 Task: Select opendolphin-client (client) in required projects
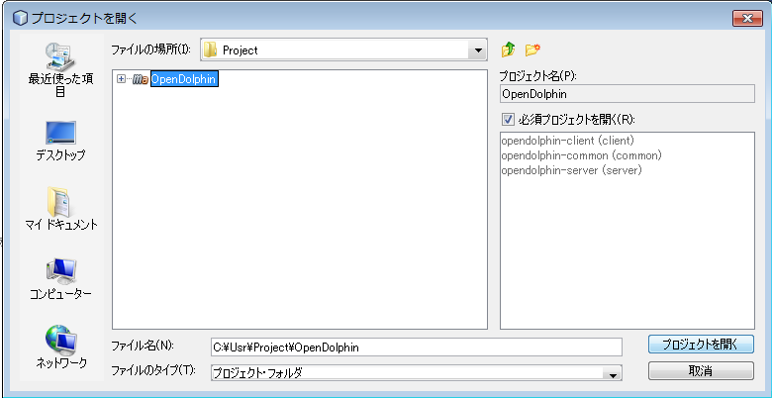coord(566,141)
